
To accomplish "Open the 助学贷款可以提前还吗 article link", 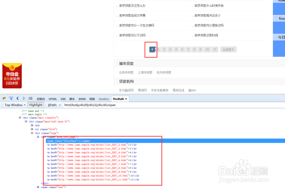I will [x=209, y=25].
